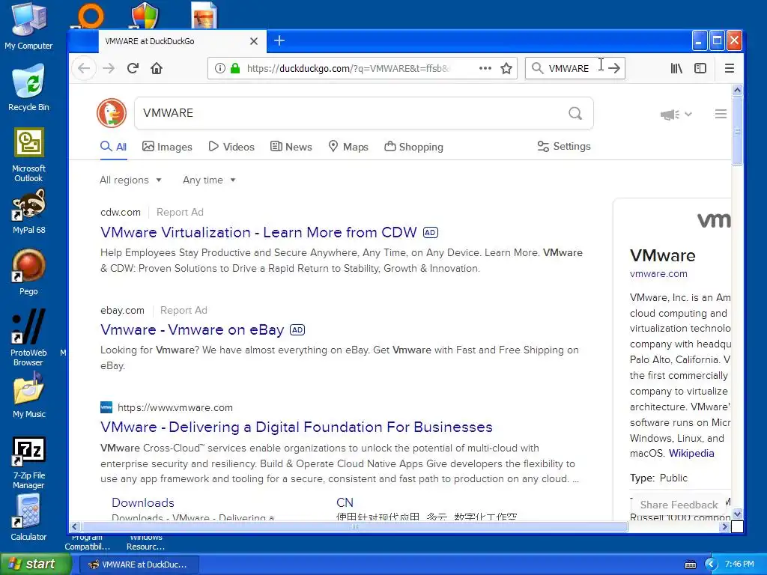This screenshot has width=767, height=575.
Task: Switch to Videos results tab
Action: pos(231,147)
